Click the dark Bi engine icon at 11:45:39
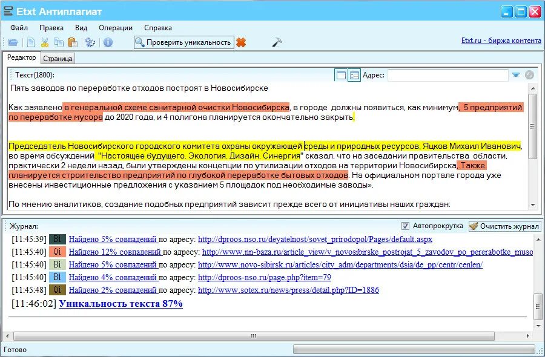Image resolution: width=545 pixels, height=357 pixels. pos(58,239)
